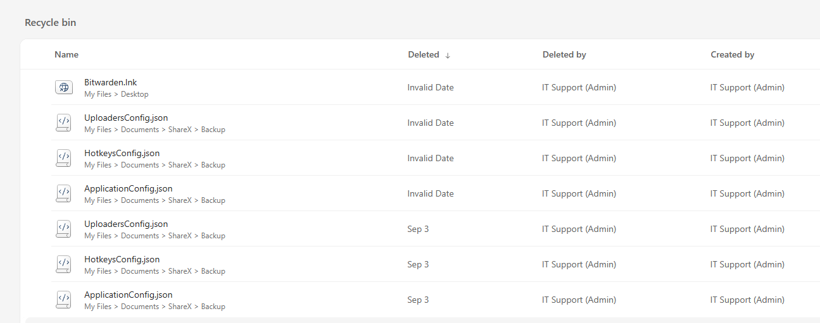Sort the list by the Name column header
This screenshot has height=323, width=820.
[x=66, y=54]
